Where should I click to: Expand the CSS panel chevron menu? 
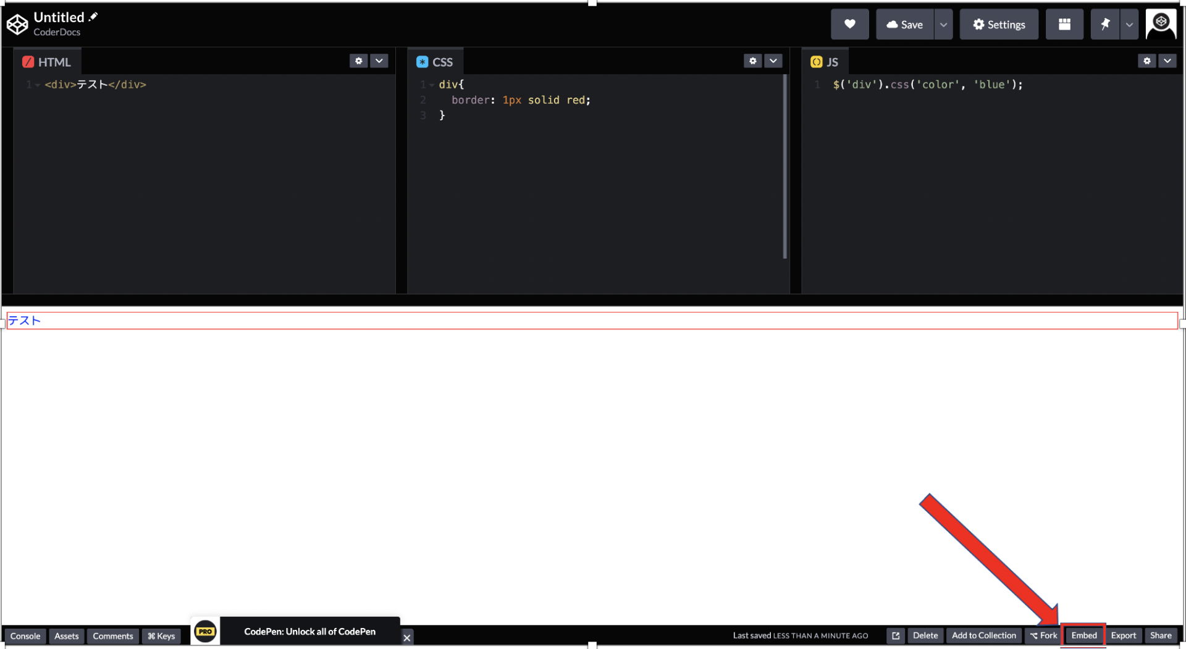coord(773,61)
